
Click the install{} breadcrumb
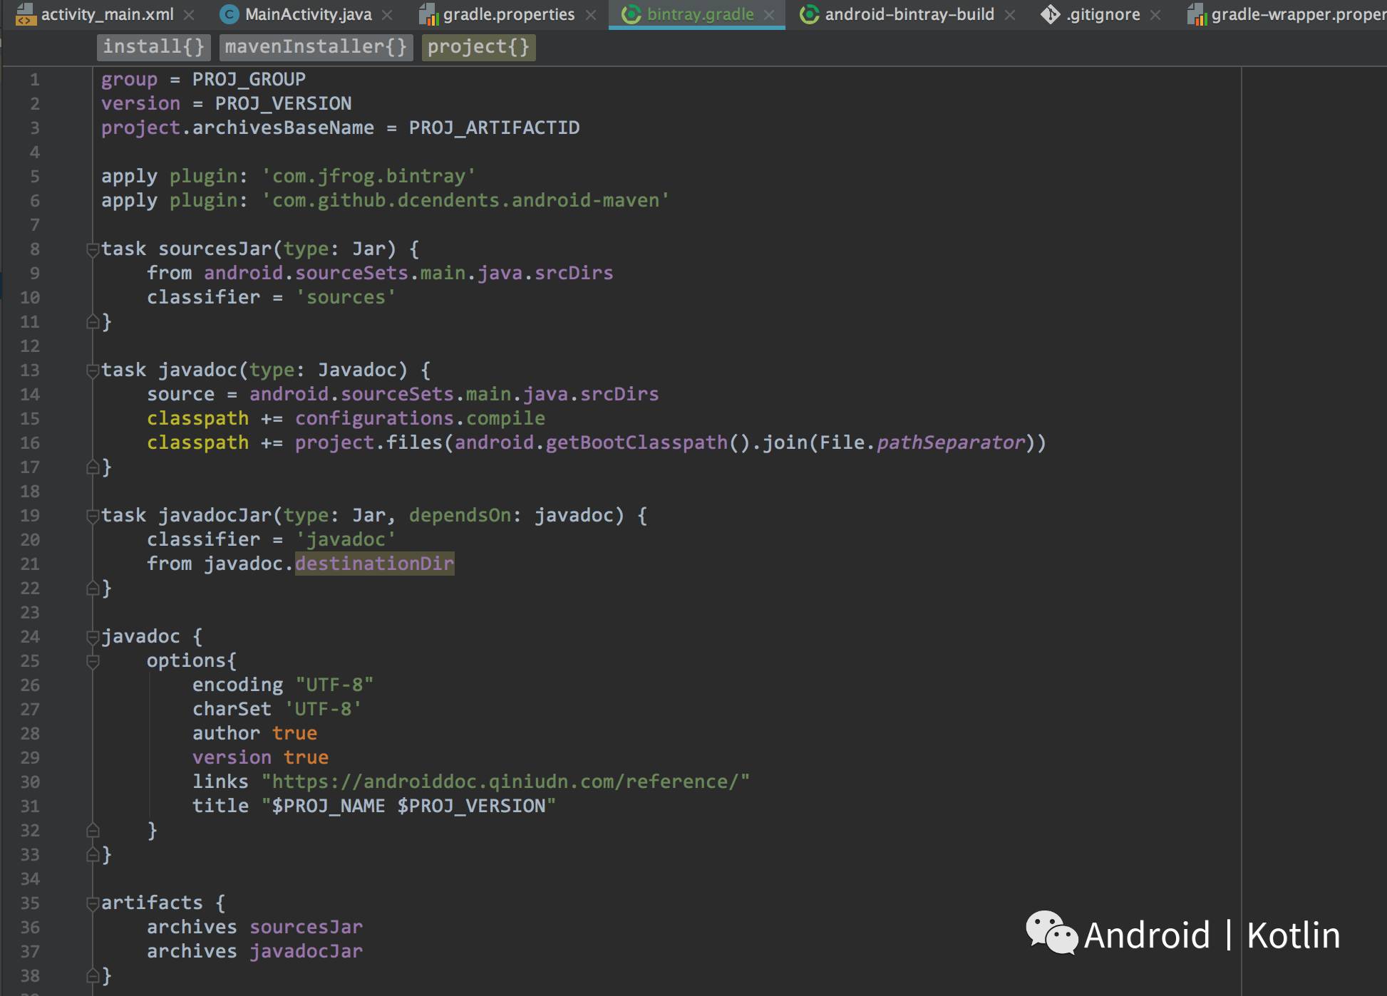coord(153,47)
